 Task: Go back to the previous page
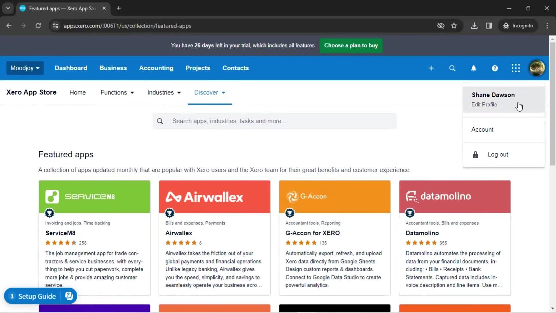click(9, 26)
